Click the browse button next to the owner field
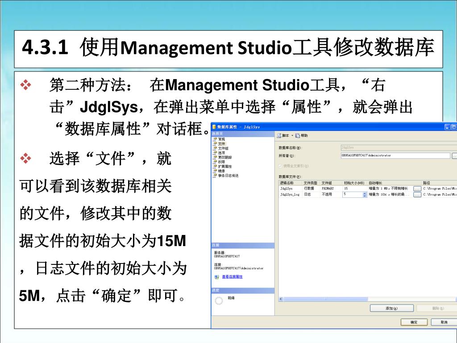The height and width of the screenshot is (343, 457). tap(454, 156)
